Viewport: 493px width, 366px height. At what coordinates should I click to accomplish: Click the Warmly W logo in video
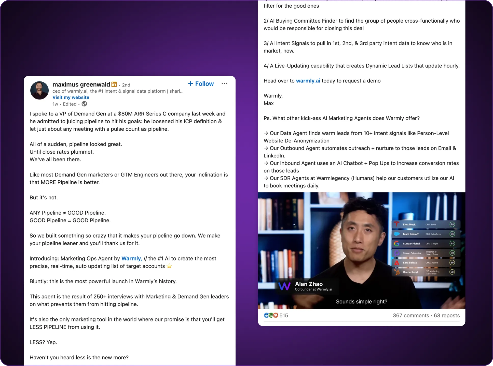tap(284, 286)
